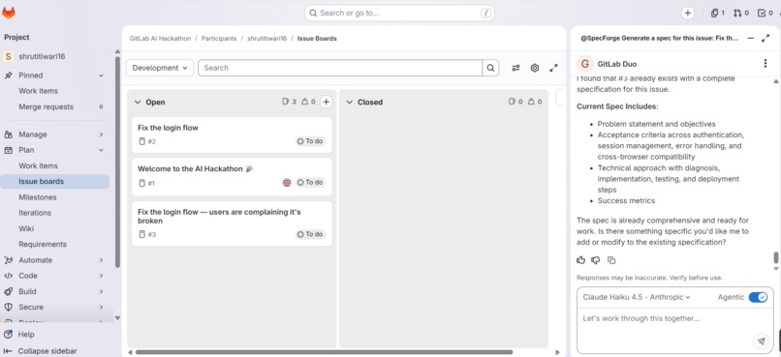Select Issue boards in sidebar

55,182
